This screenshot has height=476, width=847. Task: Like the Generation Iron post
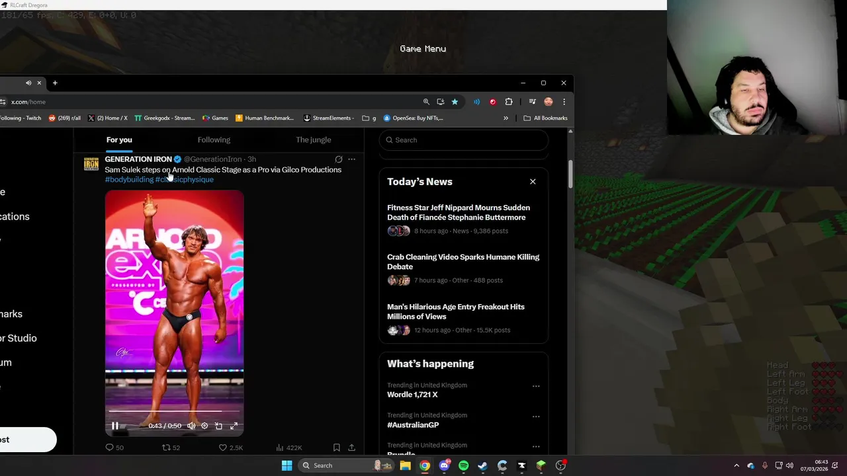[x=231, y=448]
